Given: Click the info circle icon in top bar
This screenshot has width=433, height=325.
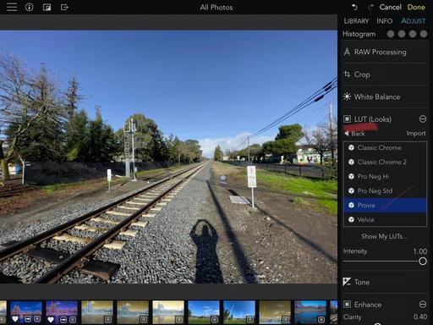Looking at the screenshot, I should (29, 7).
